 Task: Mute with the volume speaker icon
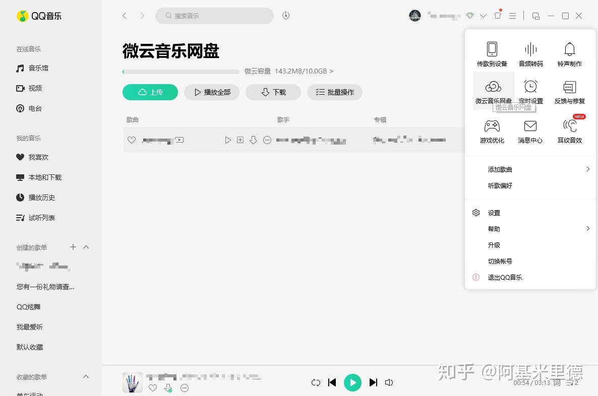(389, 382)
